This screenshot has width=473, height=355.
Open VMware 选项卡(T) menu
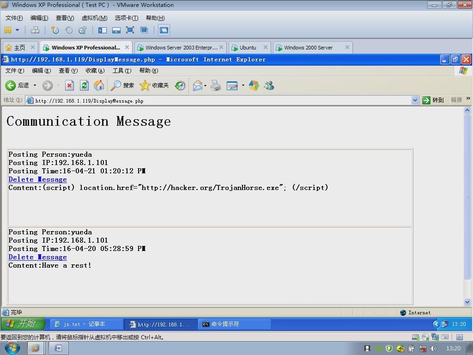pos(127,18)
